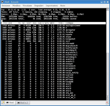Click the TIME+ column header

61,23
